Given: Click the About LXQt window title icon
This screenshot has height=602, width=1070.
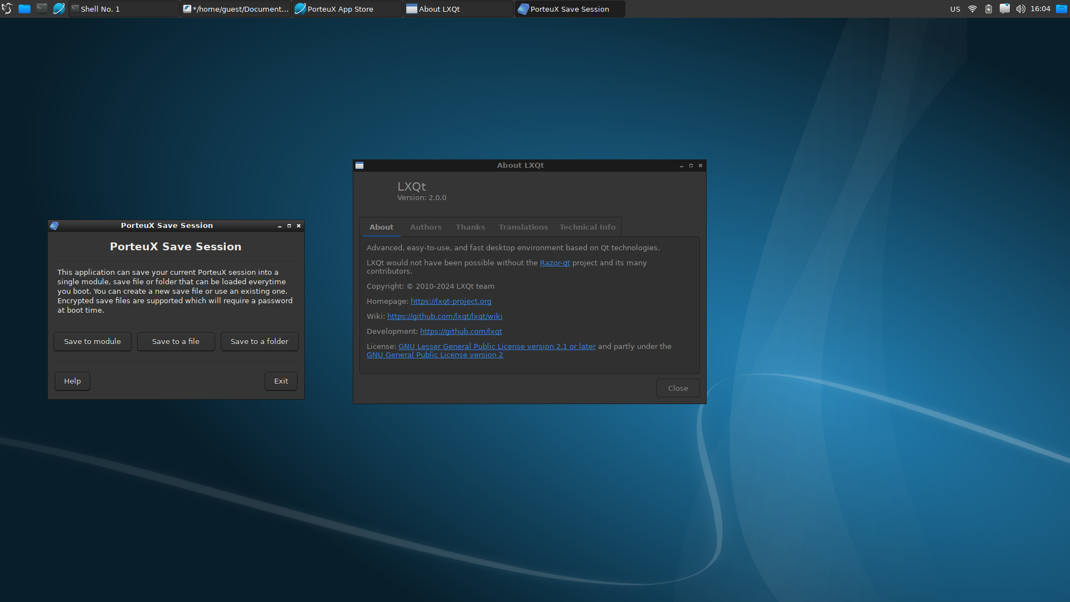Looking at the screenshot, I should coord(359,166).
